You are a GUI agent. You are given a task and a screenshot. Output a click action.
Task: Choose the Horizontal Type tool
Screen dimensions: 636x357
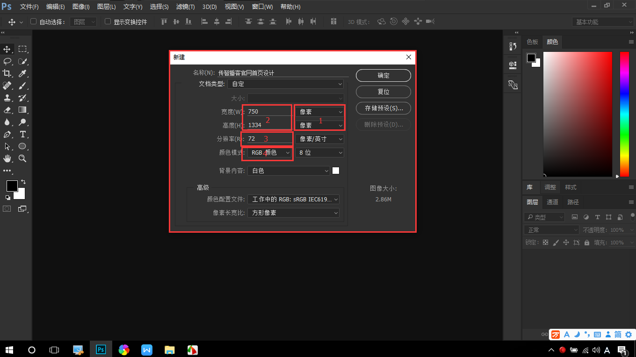(22, 134)
